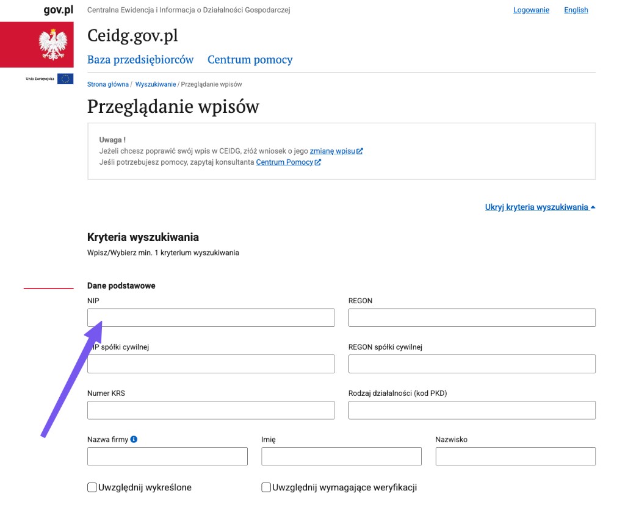The width and height of the screenshot is (625, 510).
Task: Focus the NIP input field
Action: pos(211,318)
